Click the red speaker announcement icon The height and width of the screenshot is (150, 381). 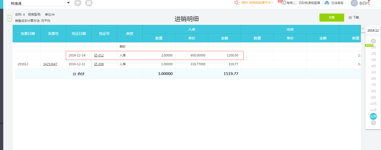237,3
